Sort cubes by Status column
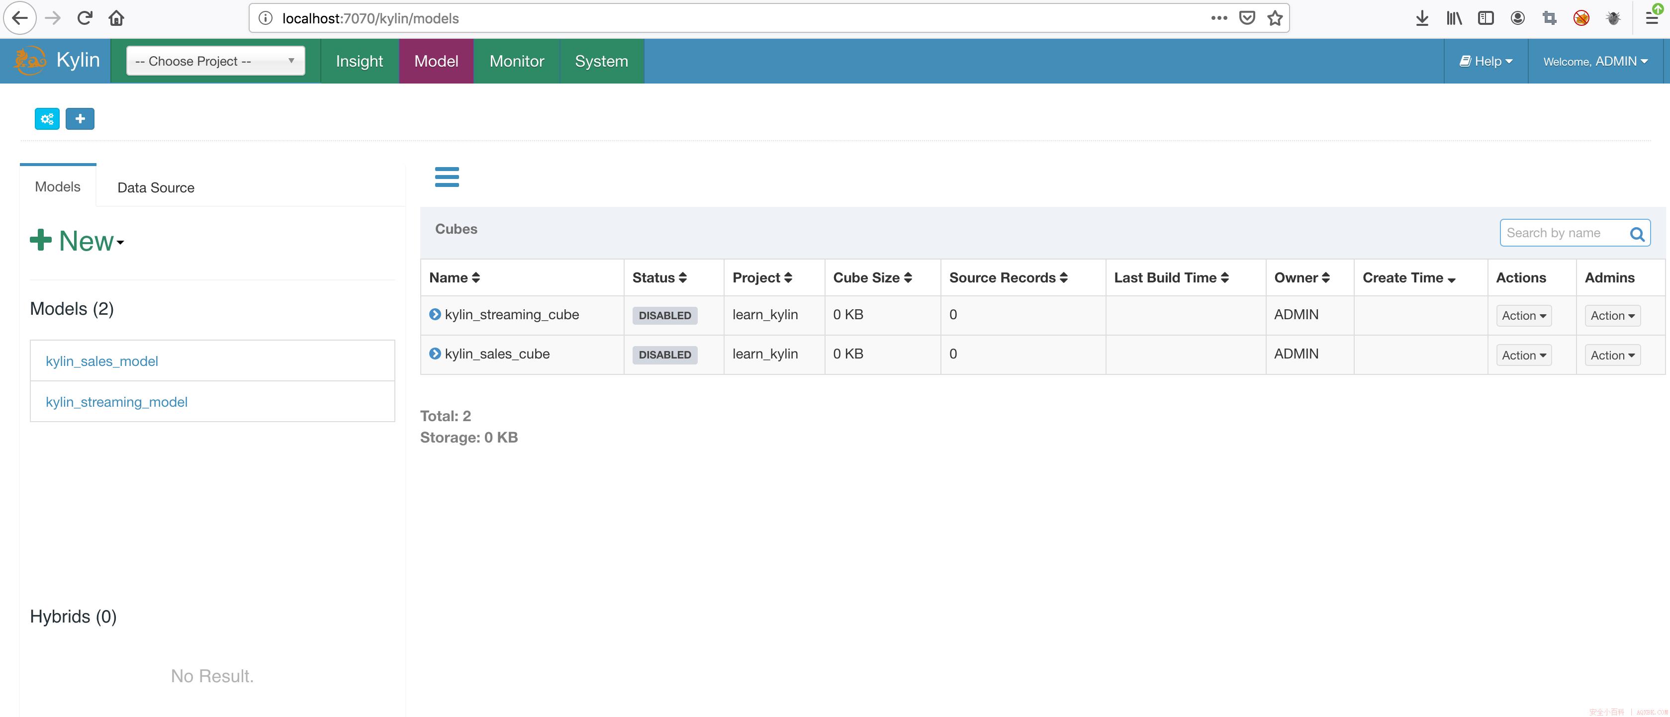The image size is (1670, 717). coord(659,277)
